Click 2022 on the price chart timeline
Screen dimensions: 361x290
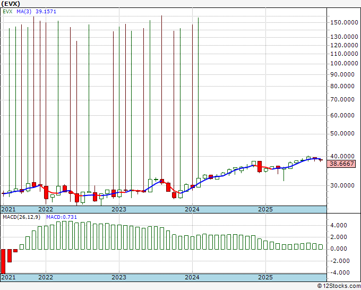(46, 209)
